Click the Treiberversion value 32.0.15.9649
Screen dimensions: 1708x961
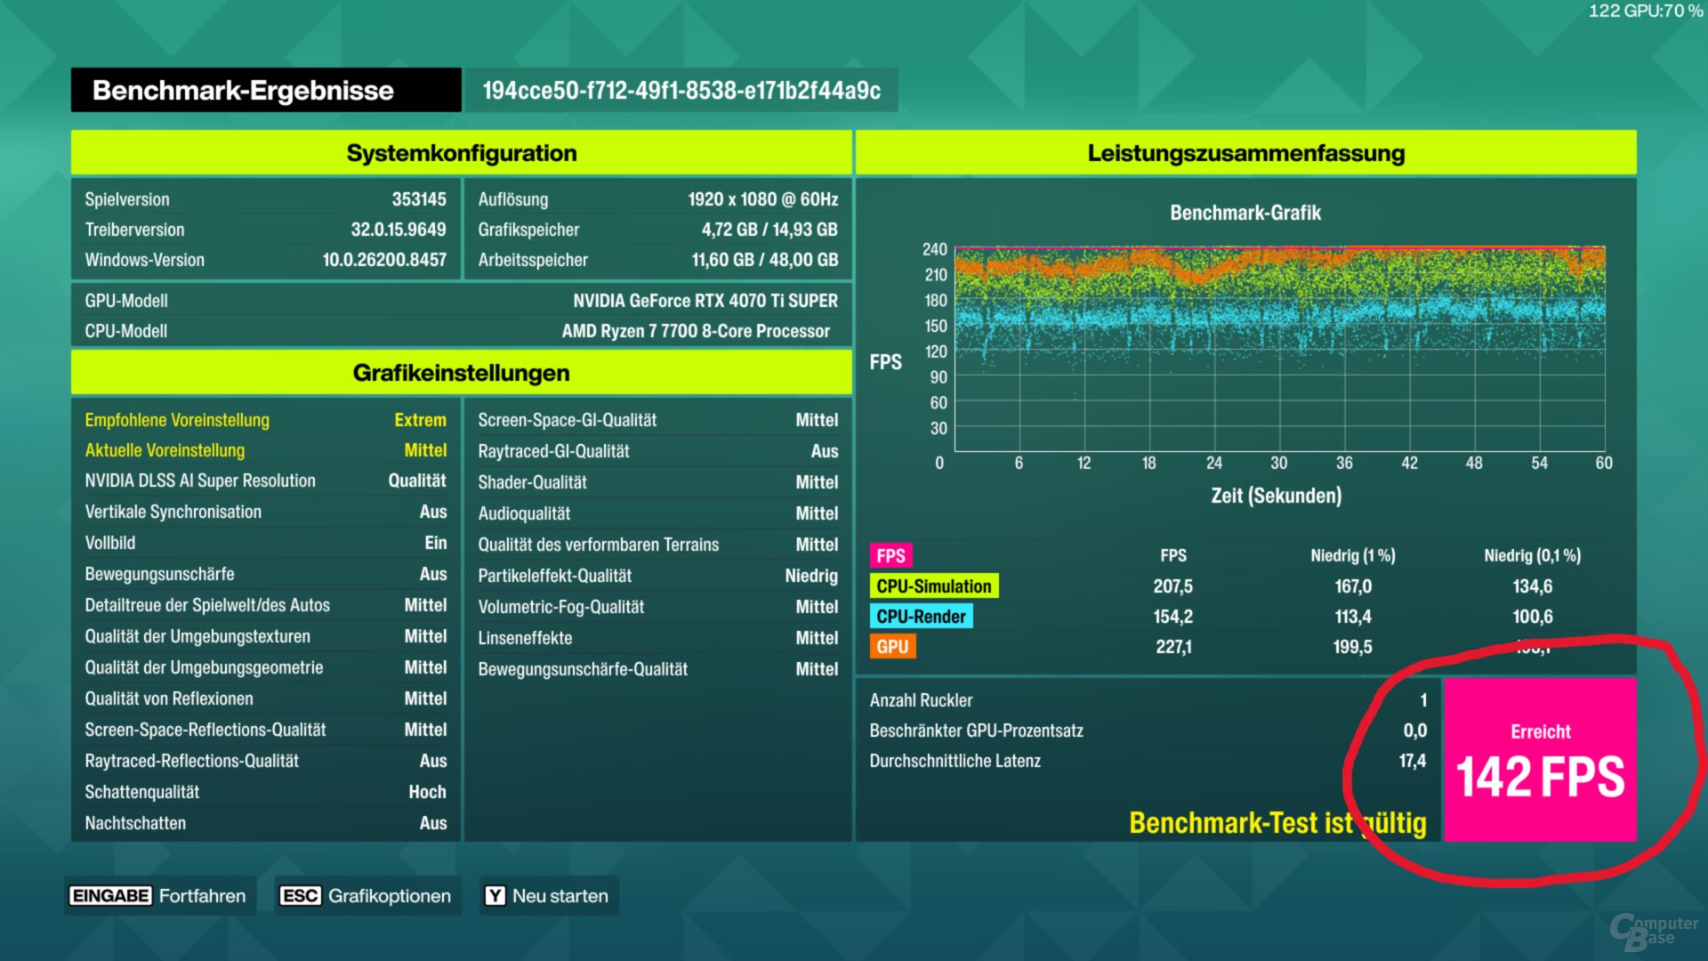click(399, 230)
